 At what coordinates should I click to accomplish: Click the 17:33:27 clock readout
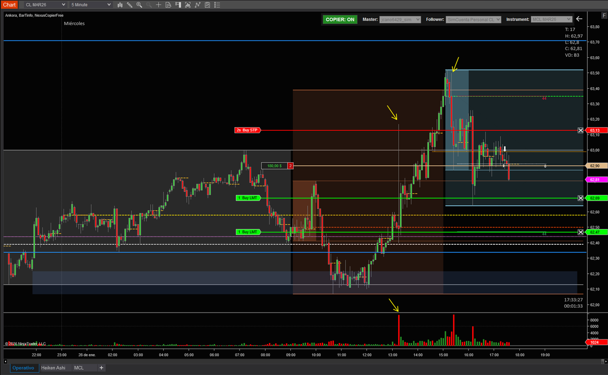pyautogui.click(x=574, y=300)
